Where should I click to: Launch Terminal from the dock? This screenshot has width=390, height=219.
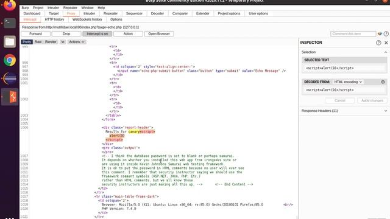(x=10, y=23)
